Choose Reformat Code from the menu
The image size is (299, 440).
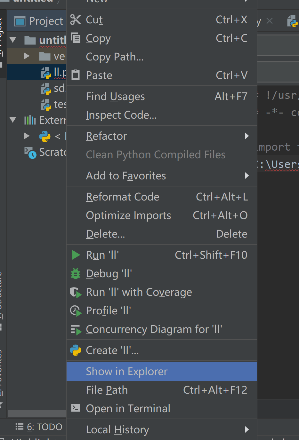123,197
